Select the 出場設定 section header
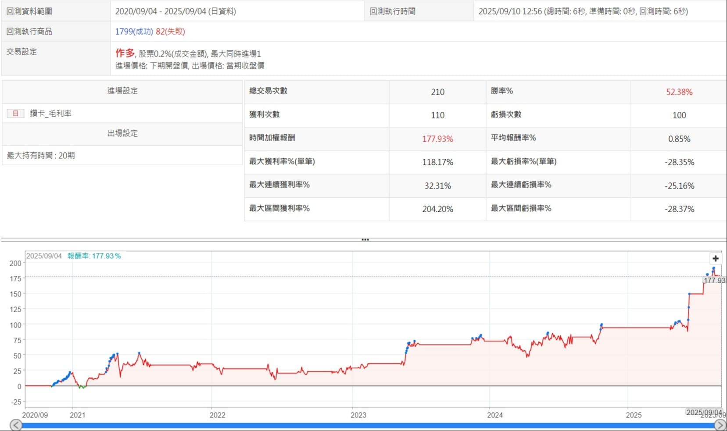This screenshot has height=431, width=727. [122, 133]
